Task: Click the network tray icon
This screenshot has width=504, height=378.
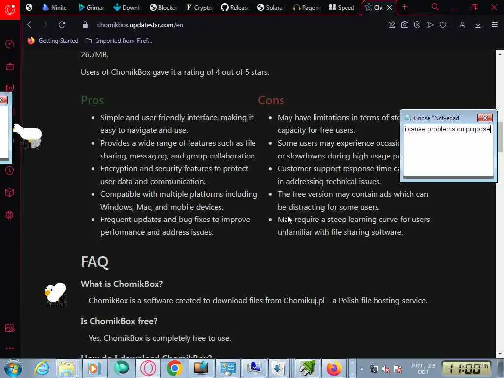Action: tap(374, 369)
